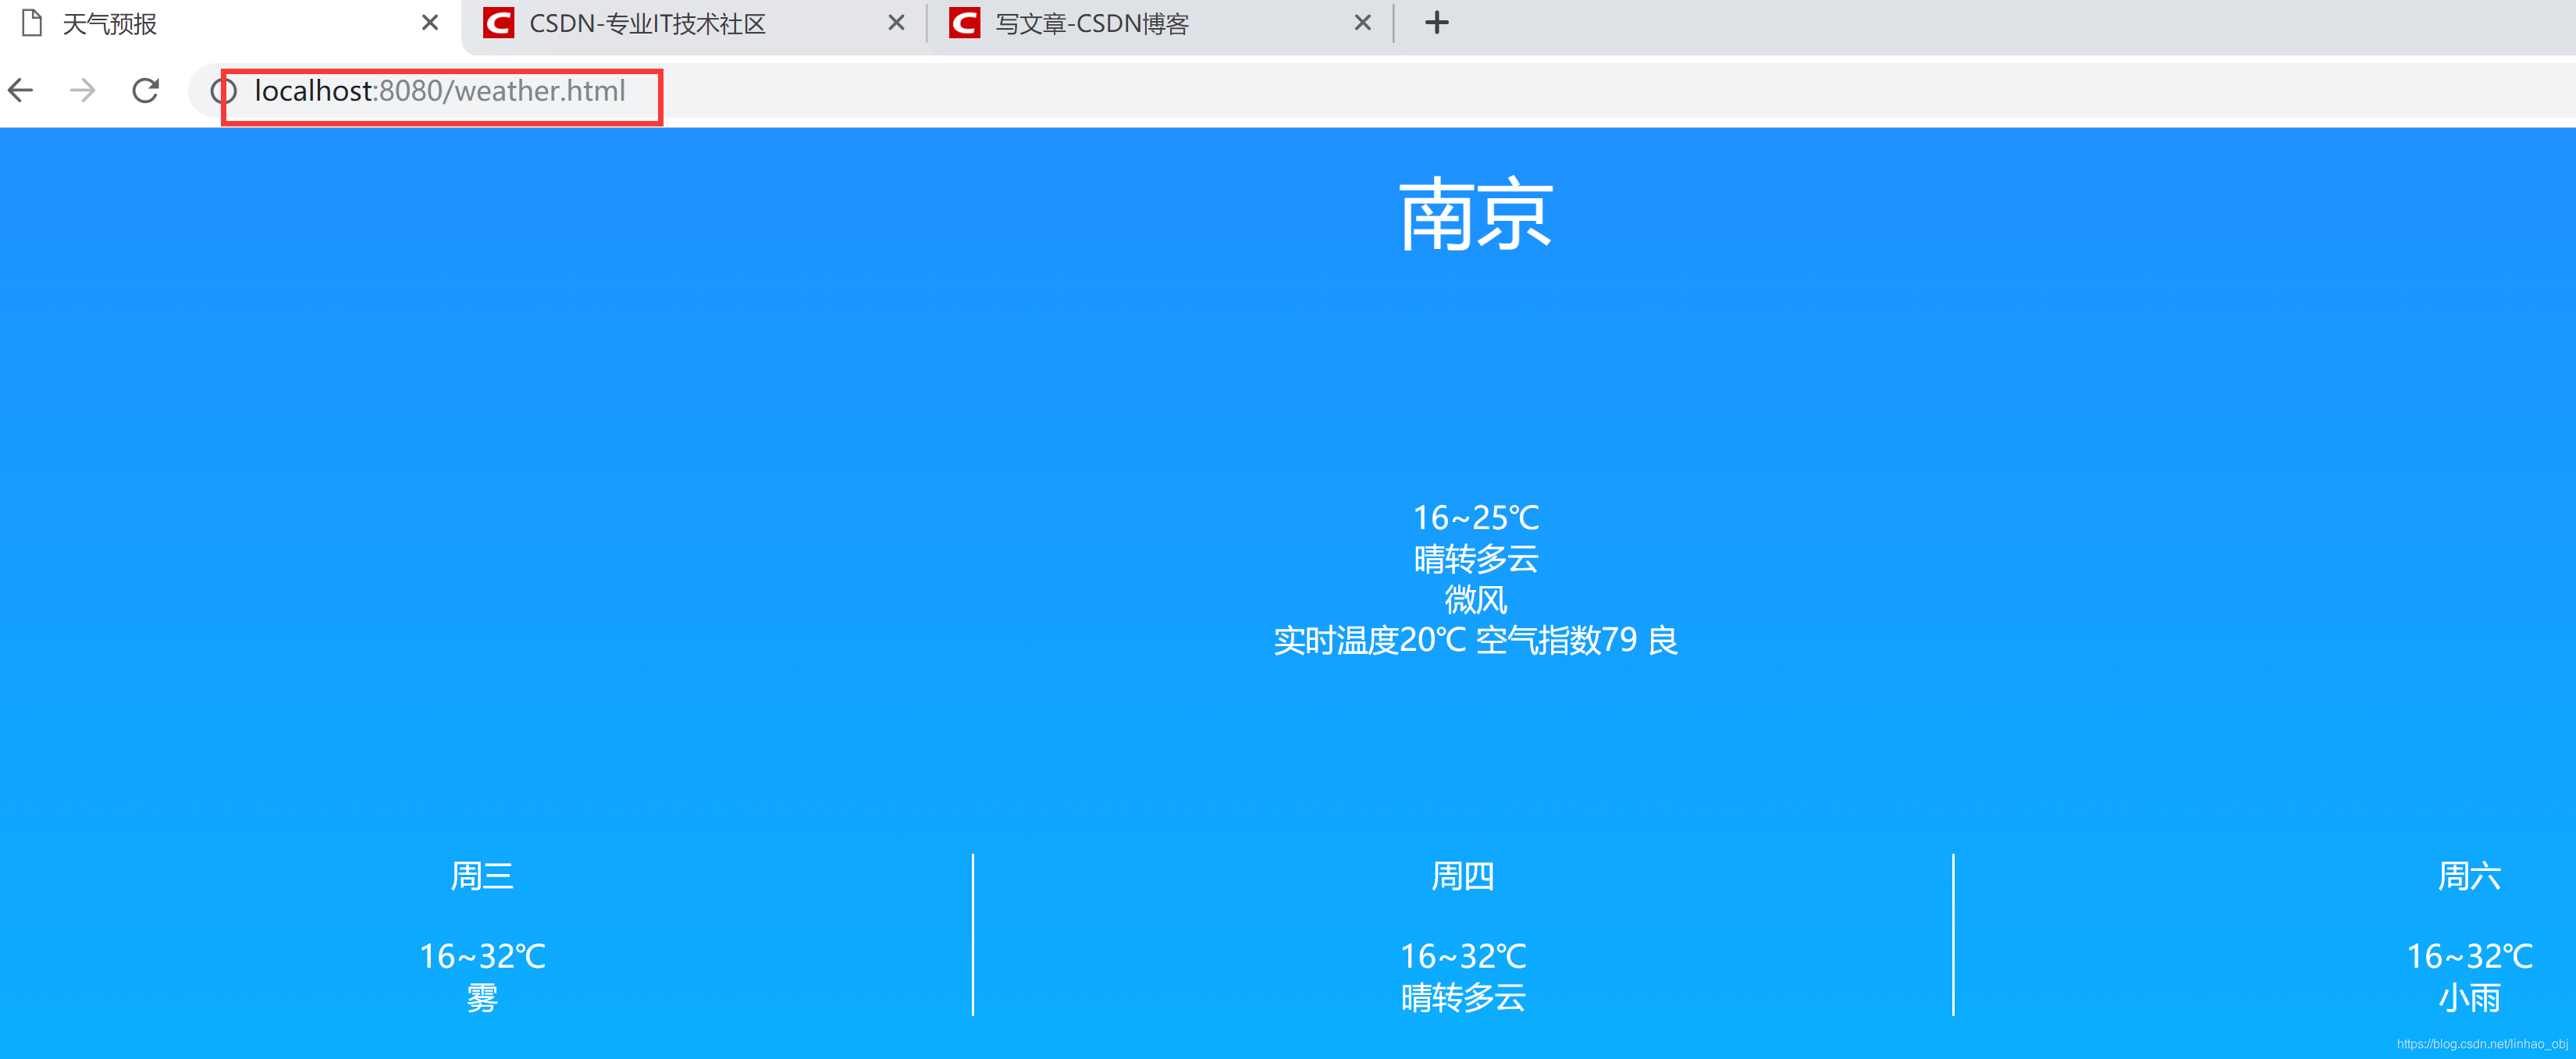2576x1059 pixels.
Task: Close the 天气预报 tab
Action: [430, 23]
